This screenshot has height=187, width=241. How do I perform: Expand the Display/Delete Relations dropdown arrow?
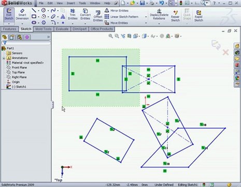tap(159, 23)
